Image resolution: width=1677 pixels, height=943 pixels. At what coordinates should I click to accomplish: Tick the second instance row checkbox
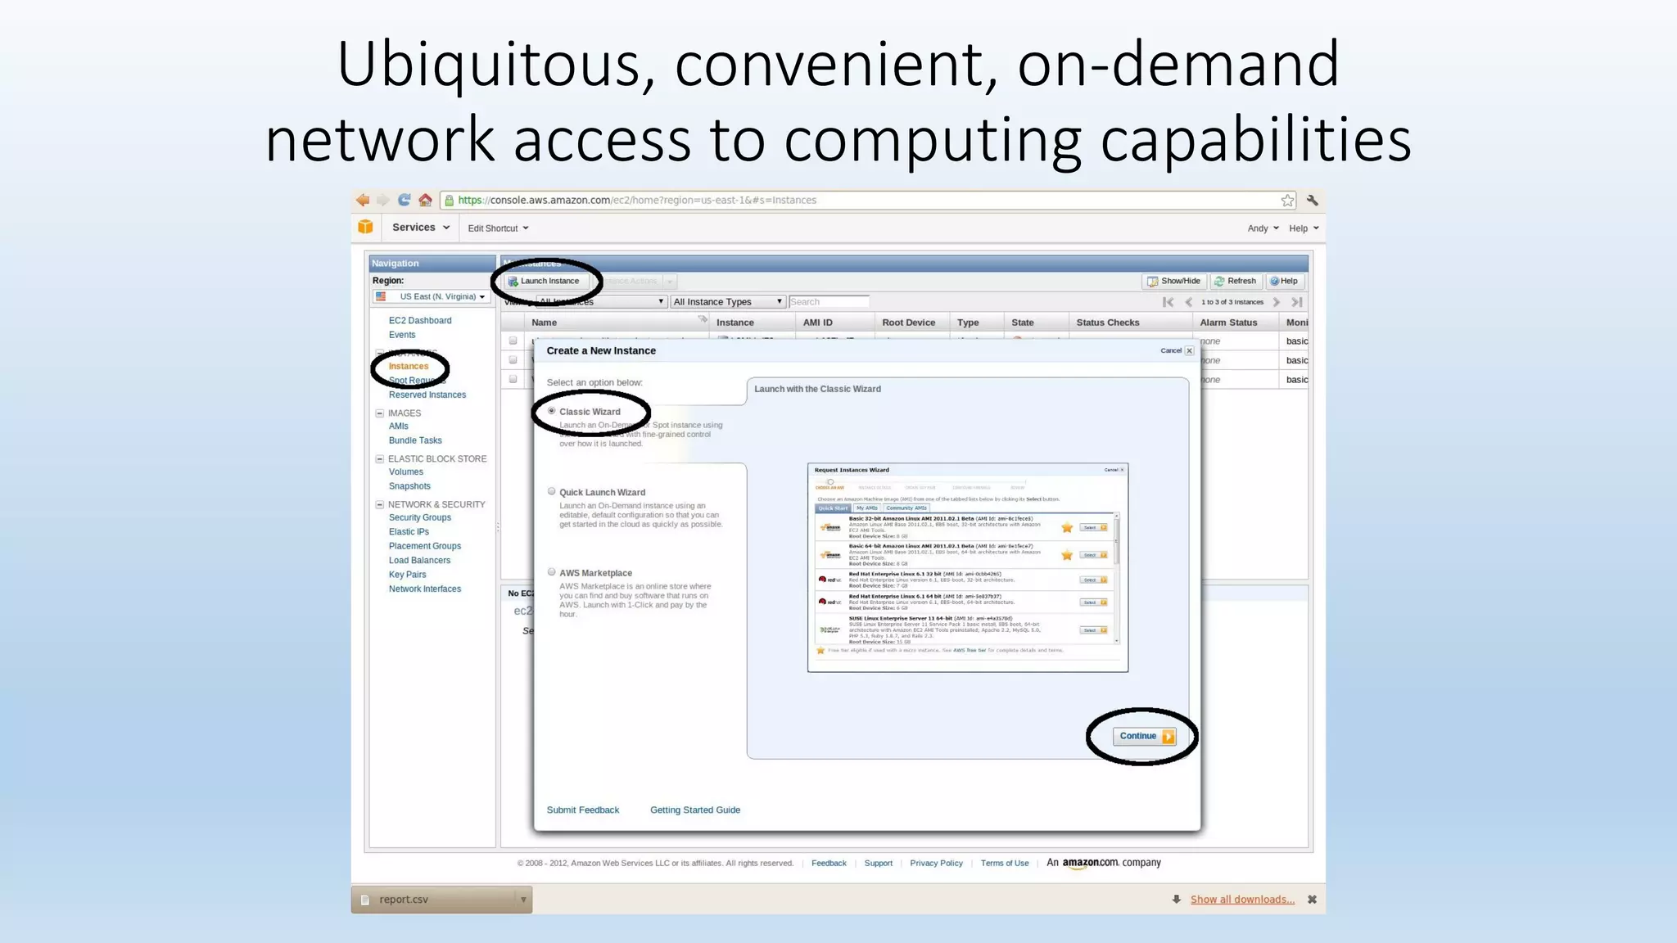click(x=513, y=359)
